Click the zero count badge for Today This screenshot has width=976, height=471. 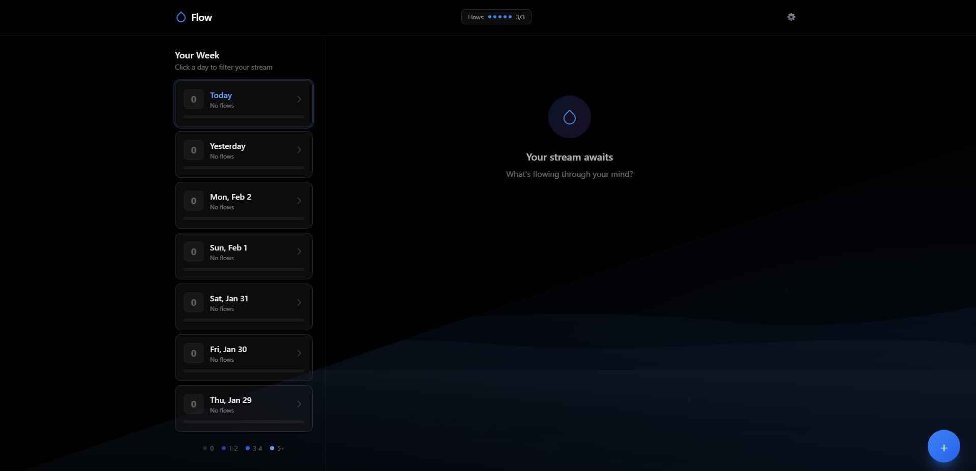pyautogui.click(x=194, y=100)
